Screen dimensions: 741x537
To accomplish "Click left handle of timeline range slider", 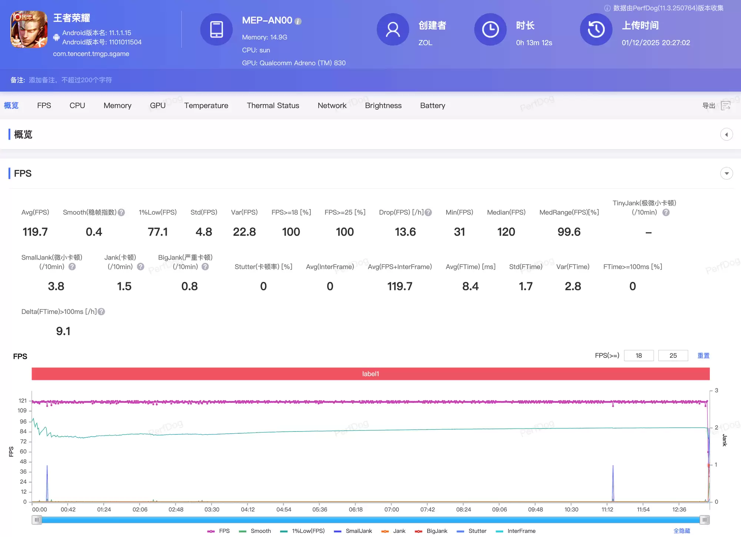I will 37,520.
